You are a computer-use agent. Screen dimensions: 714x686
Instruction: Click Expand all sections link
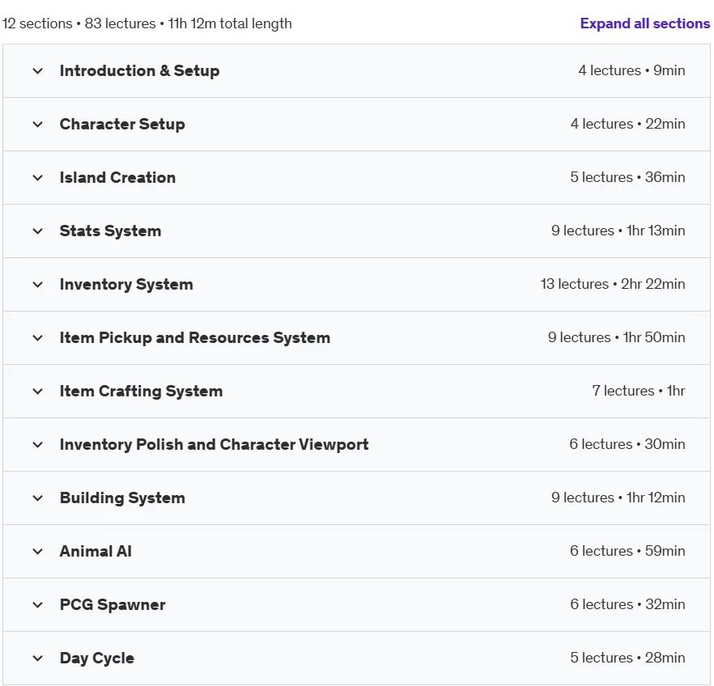[644, 23]
